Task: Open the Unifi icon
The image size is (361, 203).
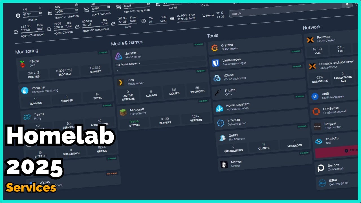Action: (315, 96)
